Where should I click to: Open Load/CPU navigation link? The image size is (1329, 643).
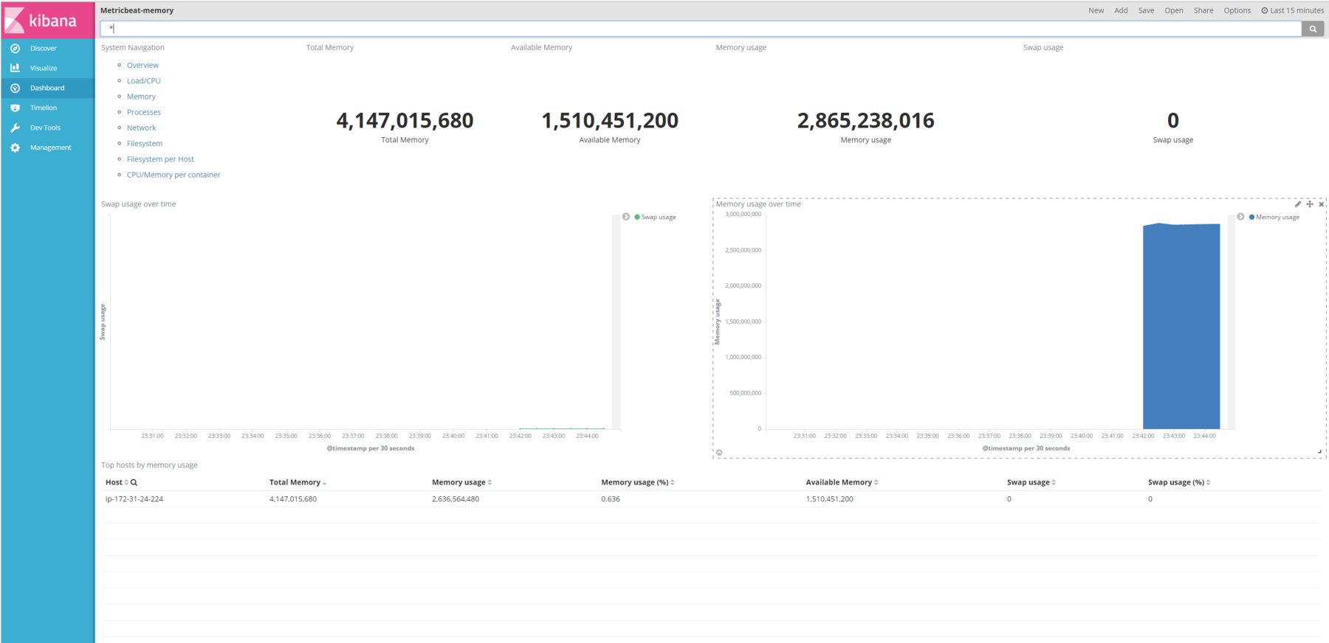(143, 81)
